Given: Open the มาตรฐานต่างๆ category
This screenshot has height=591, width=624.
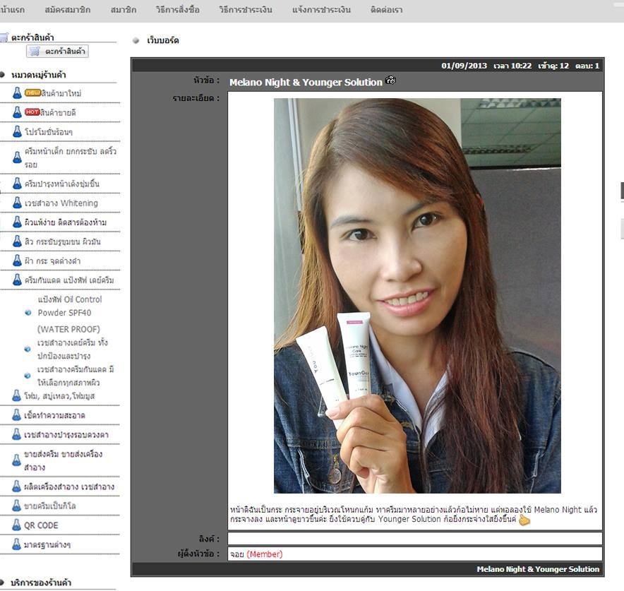Looking at the screenshot, I should click(x=47, y=545).
